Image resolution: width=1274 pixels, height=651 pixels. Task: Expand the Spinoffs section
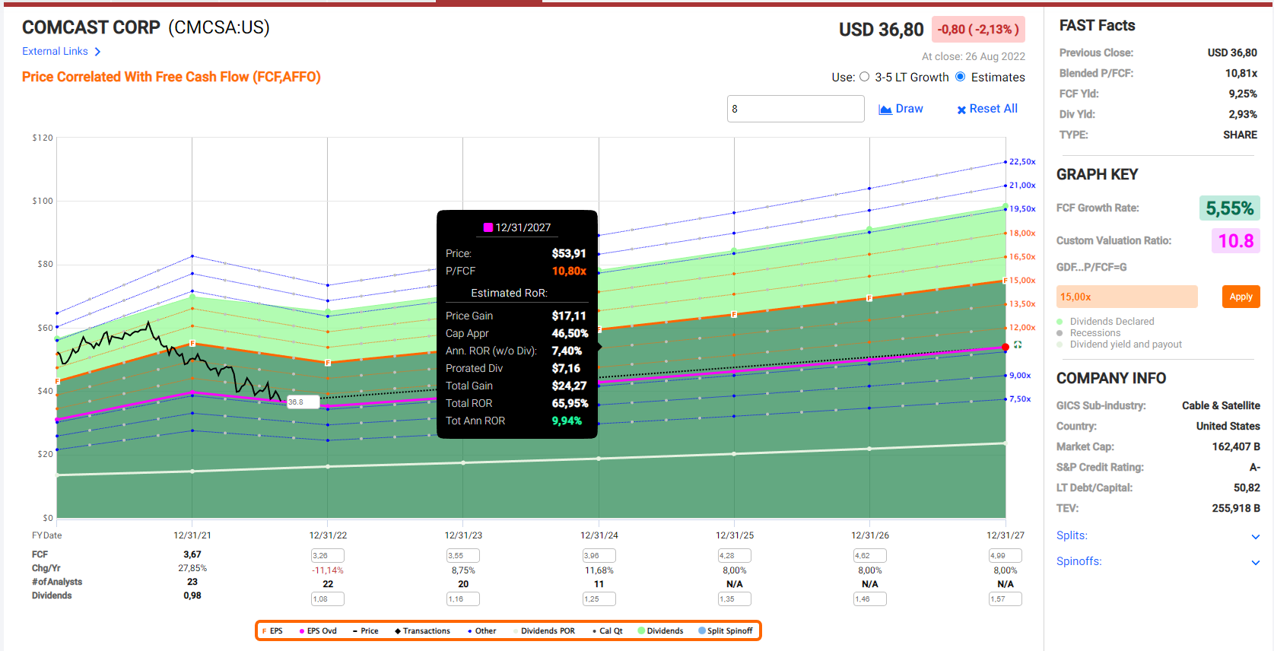[1255, 562]
